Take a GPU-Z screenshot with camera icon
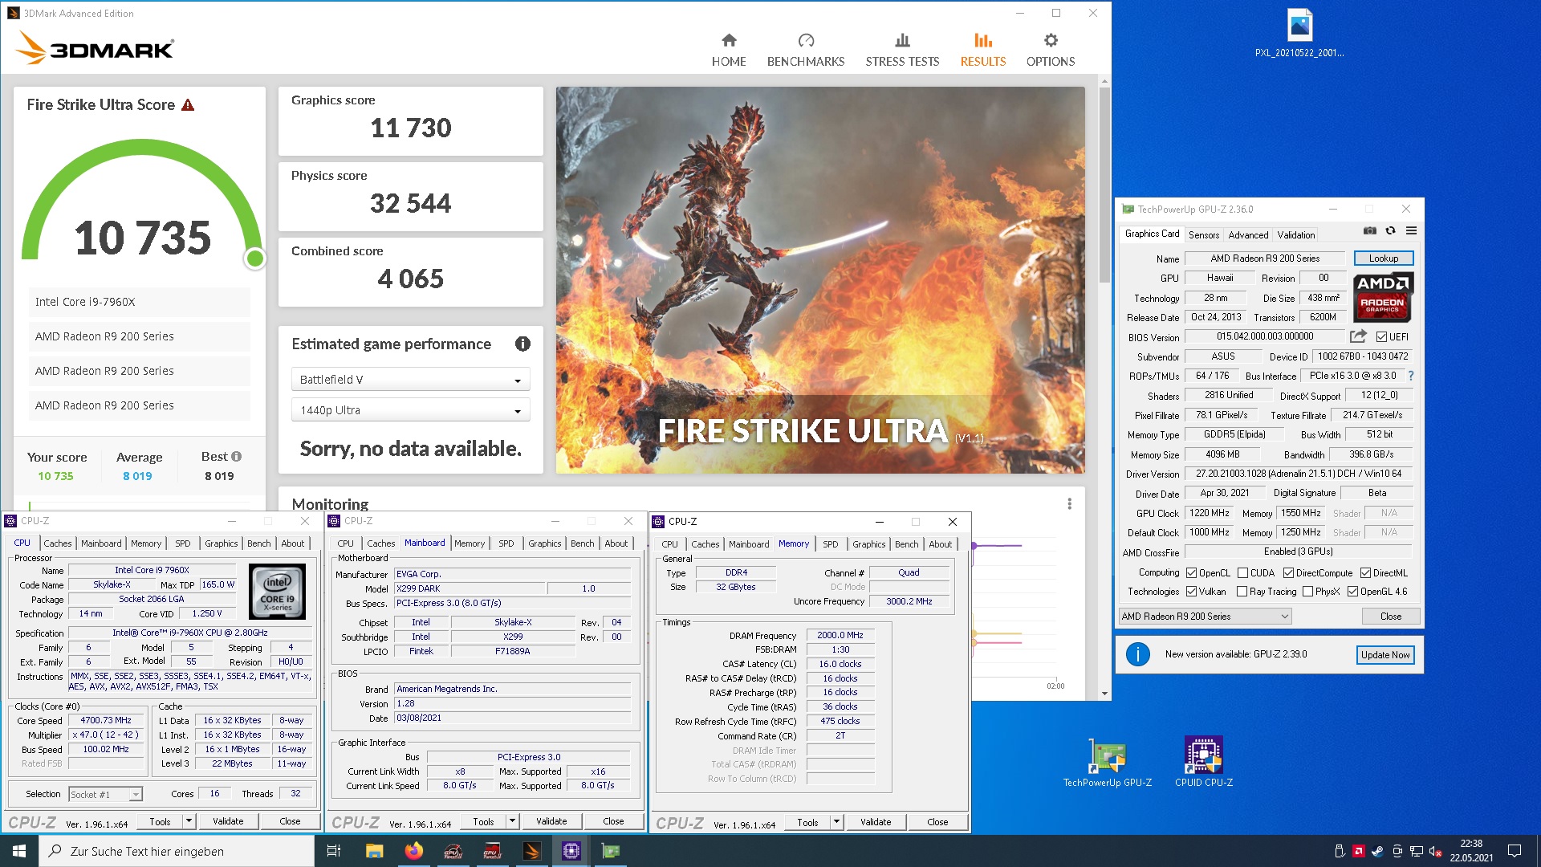Image resolution: width=1541 pixels, height=867 pixels. pyautogui.click(x=1369, y=230)
